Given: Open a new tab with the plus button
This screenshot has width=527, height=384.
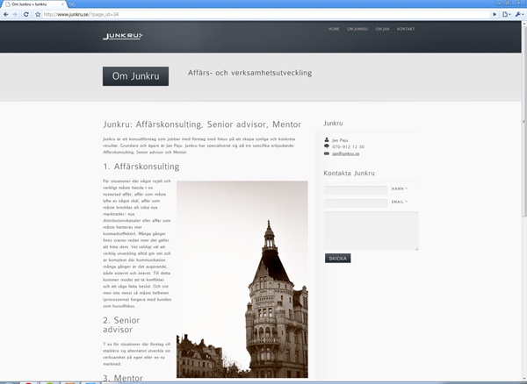Looking at the screenshot, I should click(72, 4).
